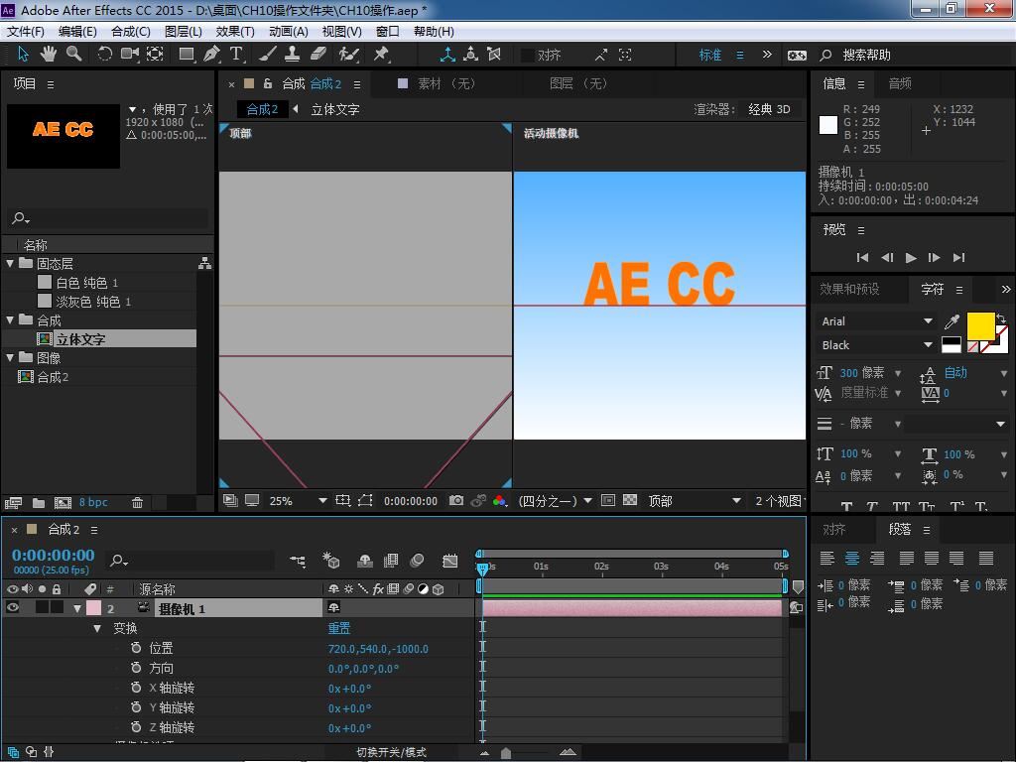
Task: Open the 25% magnification dropdown
Action: (x=298, y=501)
